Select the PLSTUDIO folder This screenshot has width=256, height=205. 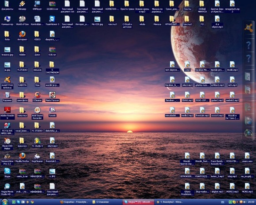pyautogui.click(x=22, y=66)
